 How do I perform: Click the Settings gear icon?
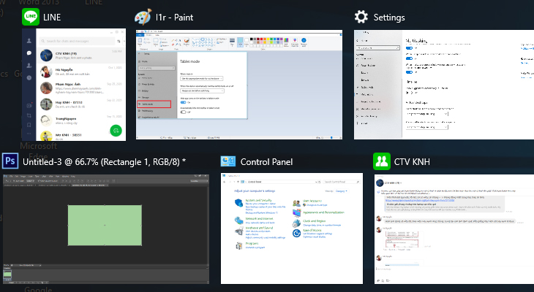[x=361, y=17]
